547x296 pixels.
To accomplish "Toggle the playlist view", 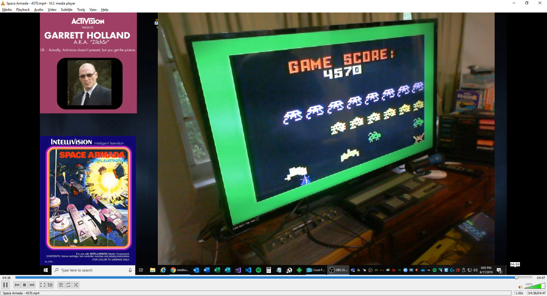I will tap(61, 285).
